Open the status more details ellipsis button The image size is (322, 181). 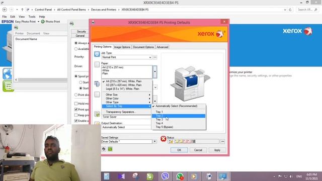[222, 141]
